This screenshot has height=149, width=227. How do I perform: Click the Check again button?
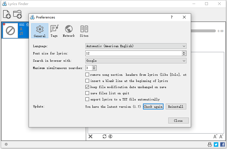pos(153,107)
